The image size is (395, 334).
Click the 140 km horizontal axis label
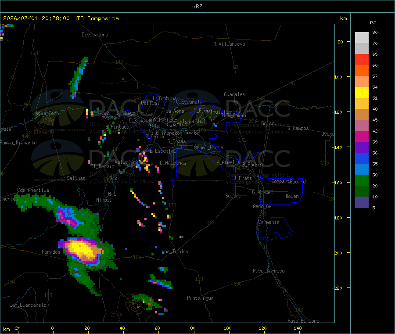(298, 328)
